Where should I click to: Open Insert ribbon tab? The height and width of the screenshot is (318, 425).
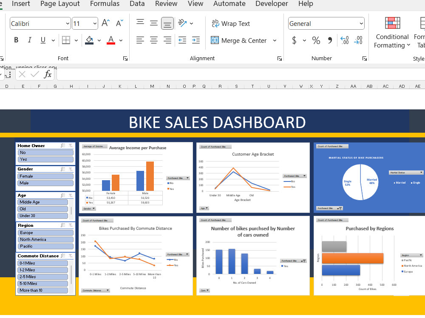21,4
